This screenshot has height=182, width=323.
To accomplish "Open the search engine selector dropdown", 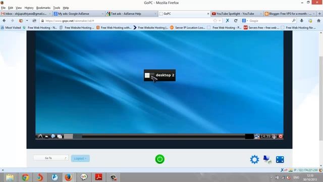I will 245,21.
